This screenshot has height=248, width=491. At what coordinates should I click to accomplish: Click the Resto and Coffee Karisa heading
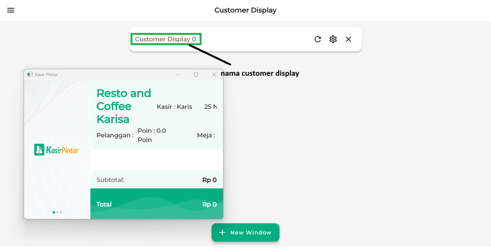124,106
